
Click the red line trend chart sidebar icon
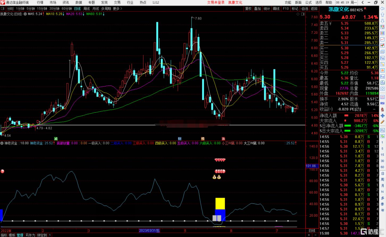[x=383, y=39]
